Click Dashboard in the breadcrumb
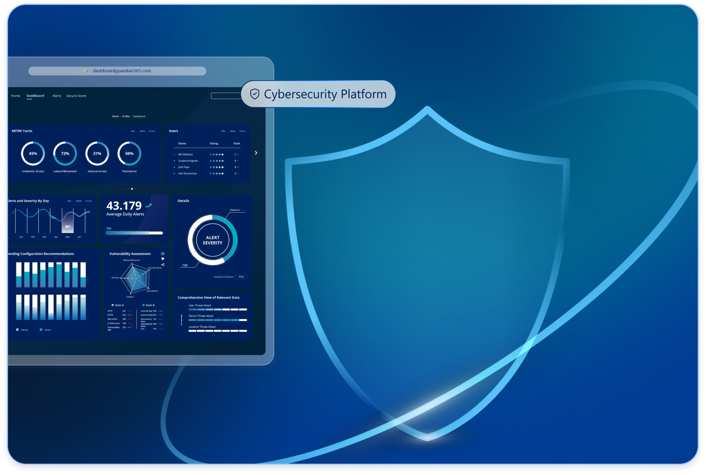The image size is (706, 475). pos(139,116)
